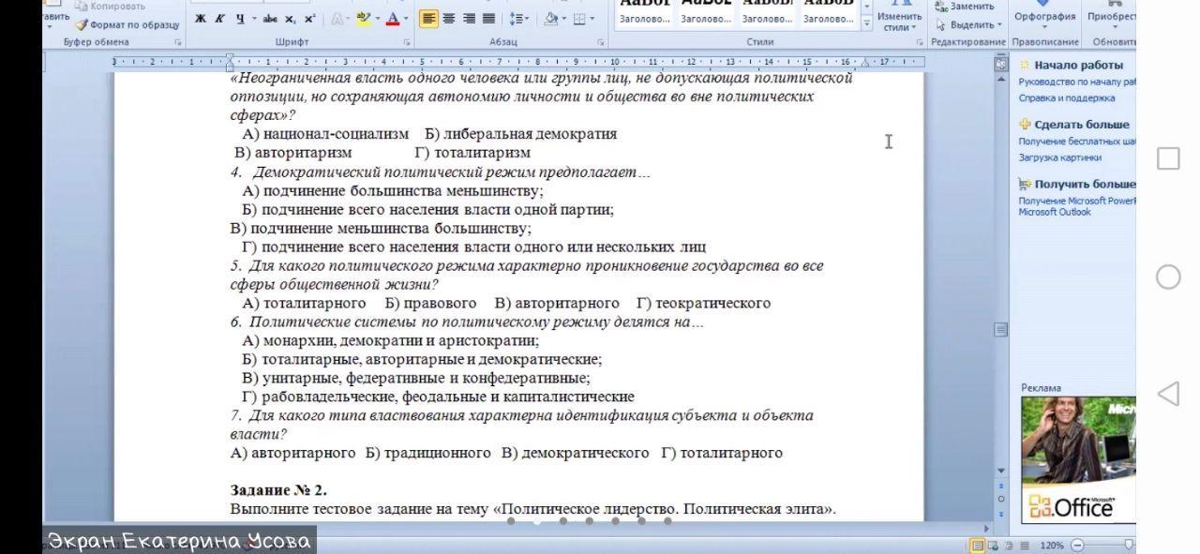Apply superscript formatting
Image resolution: width=1200 pixels, height=554 pixels.
(309, 19)
